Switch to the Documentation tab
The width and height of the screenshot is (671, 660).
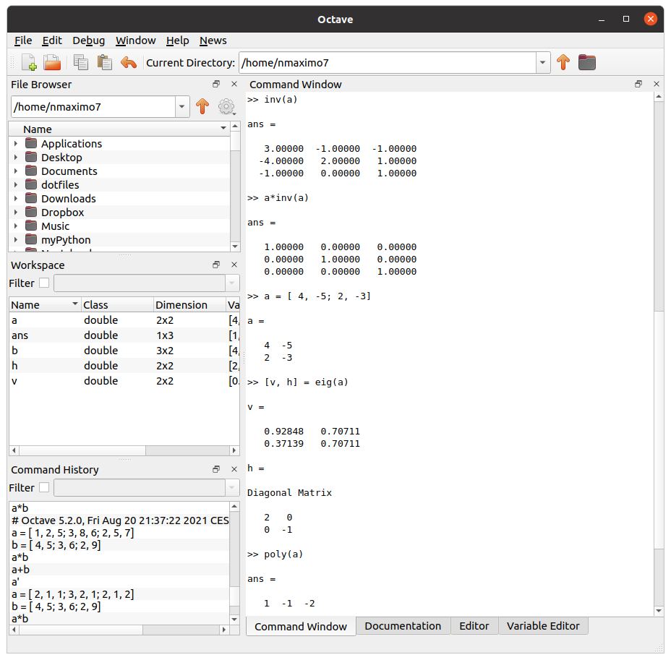coord(403,626)
